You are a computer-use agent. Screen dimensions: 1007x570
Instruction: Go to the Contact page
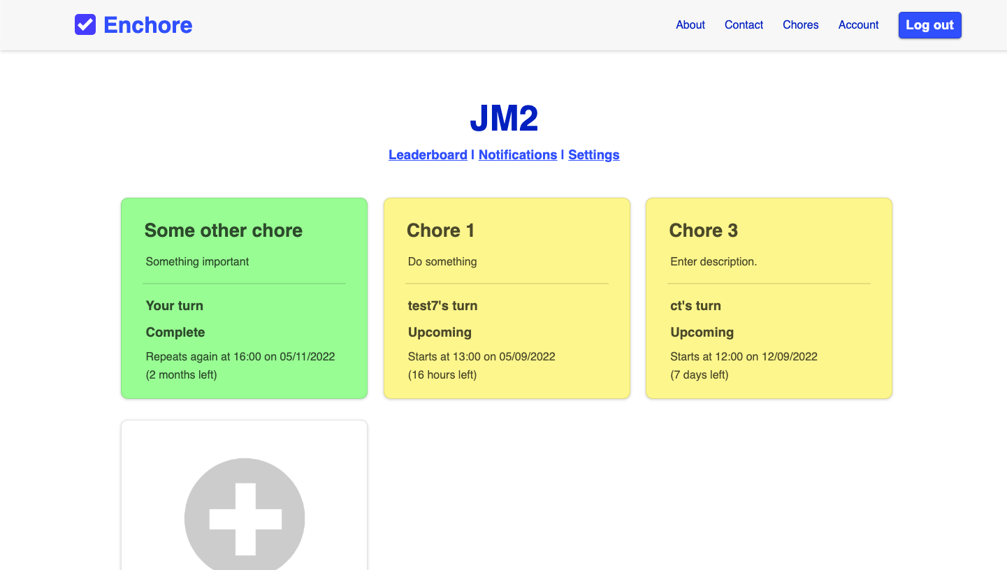tap(744, 25)
